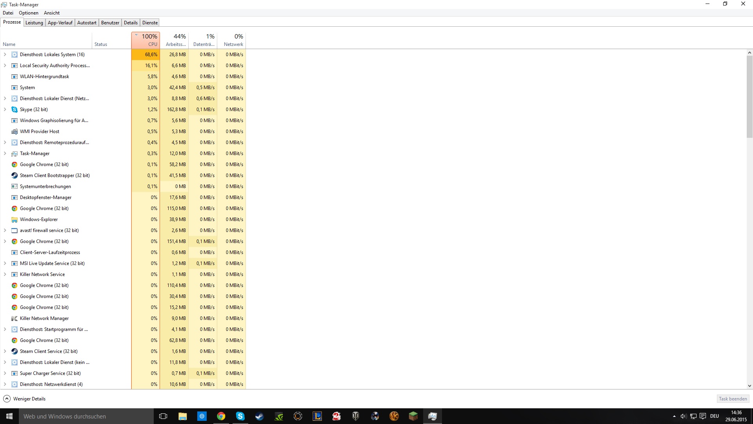
Task: Expand avast! firewall service entry
Action: (x=5, y=230)
